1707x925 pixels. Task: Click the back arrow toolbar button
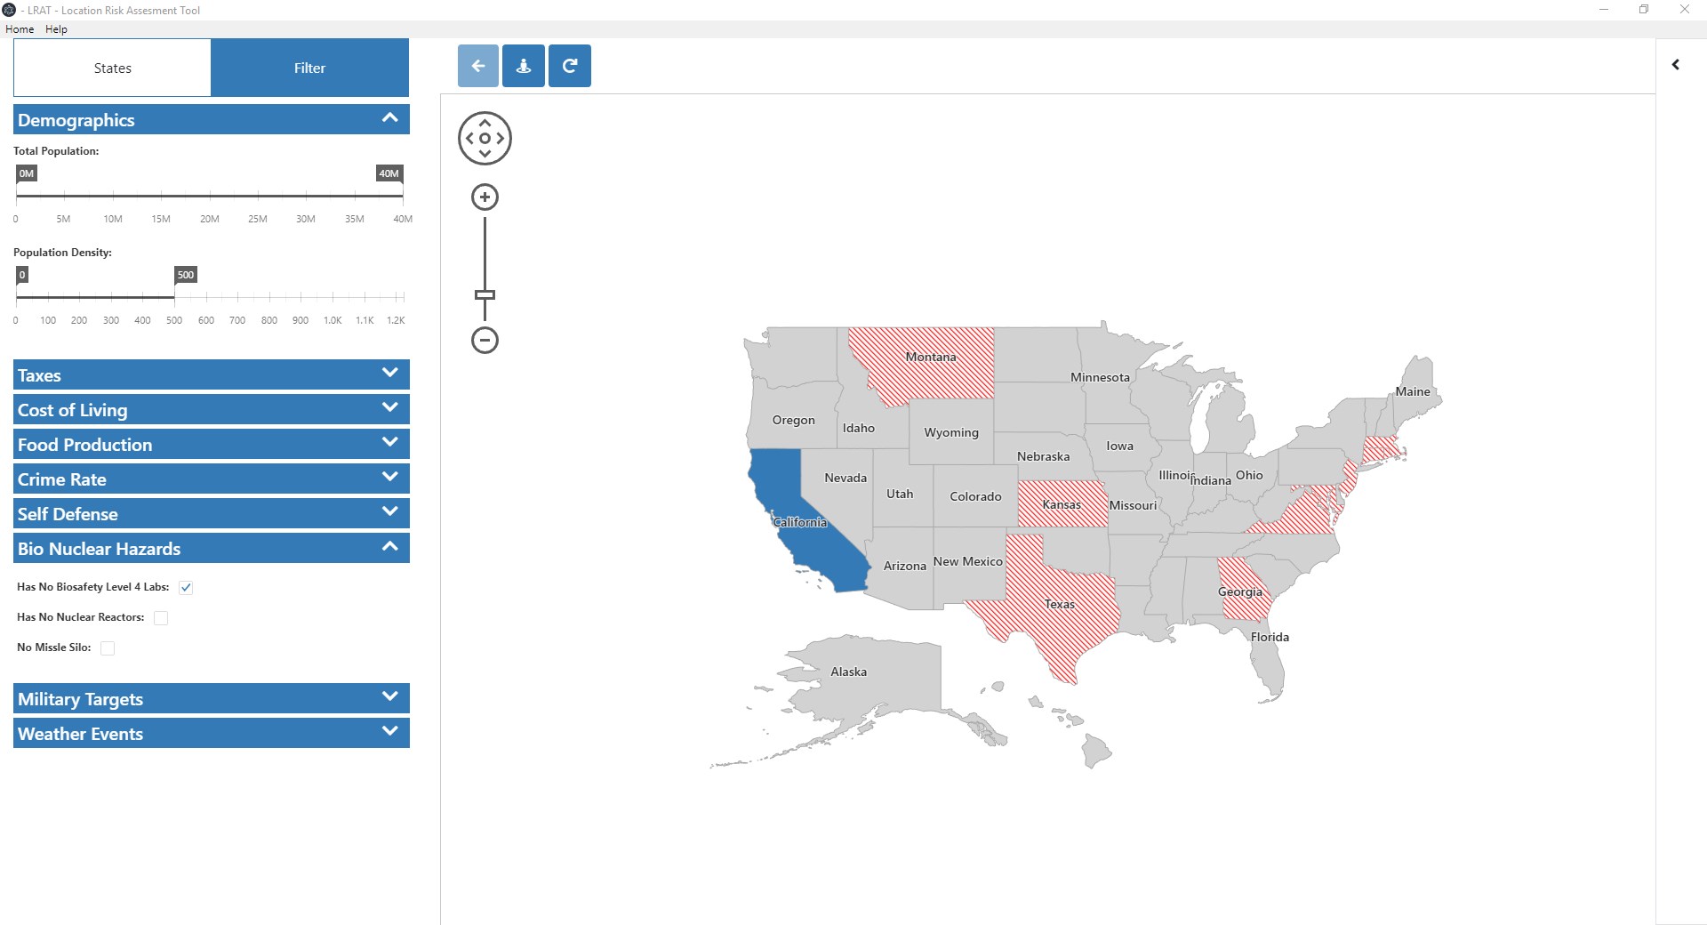pyautogui.click(x=478, y=66)
